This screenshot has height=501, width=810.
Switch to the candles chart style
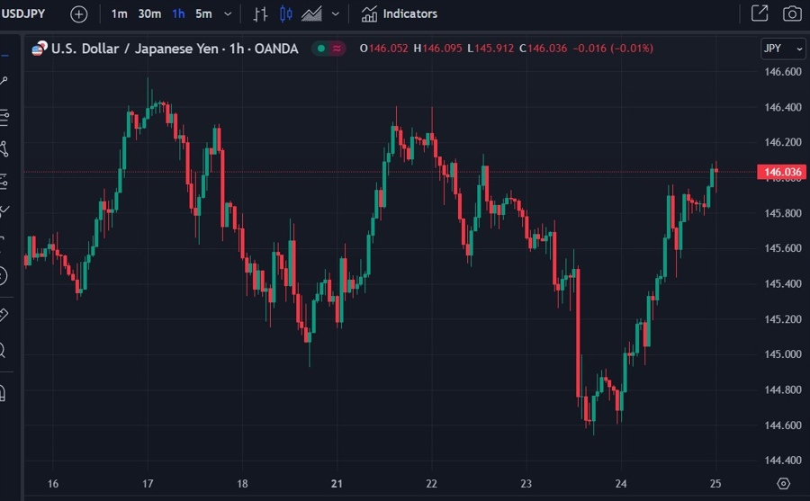(285, 14)
